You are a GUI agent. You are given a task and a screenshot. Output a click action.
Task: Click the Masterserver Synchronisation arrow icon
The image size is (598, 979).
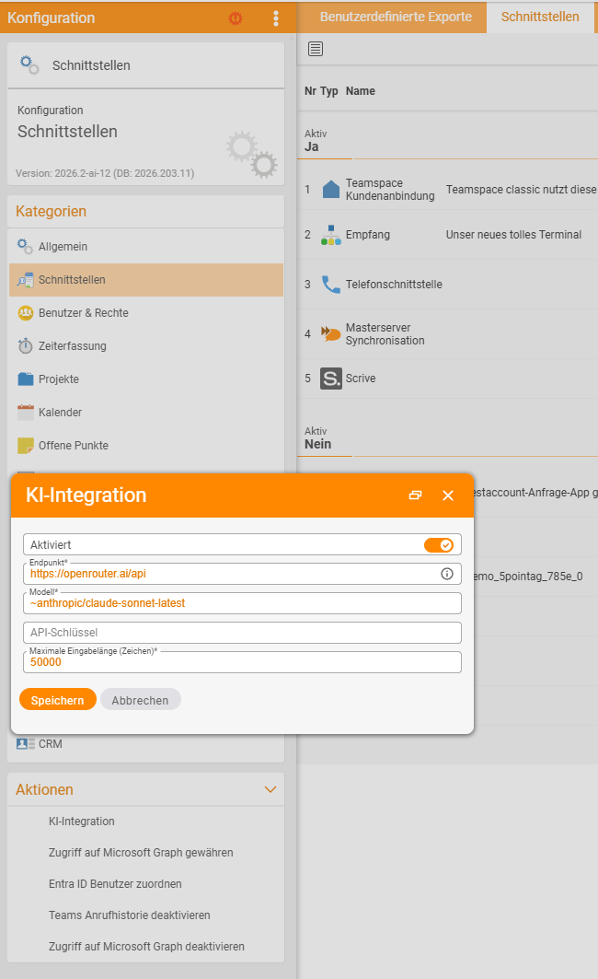pyautogui.click(x=330, y=333)
